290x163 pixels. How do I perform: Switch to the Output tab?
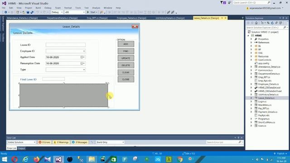21,149
